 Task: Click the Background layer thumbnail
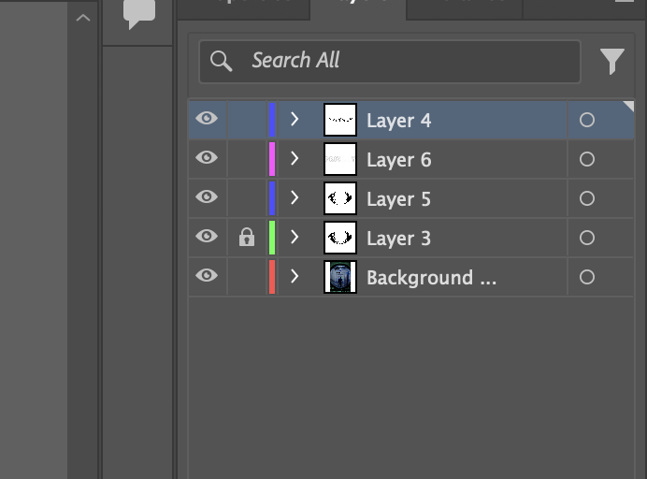click(340, 278)
